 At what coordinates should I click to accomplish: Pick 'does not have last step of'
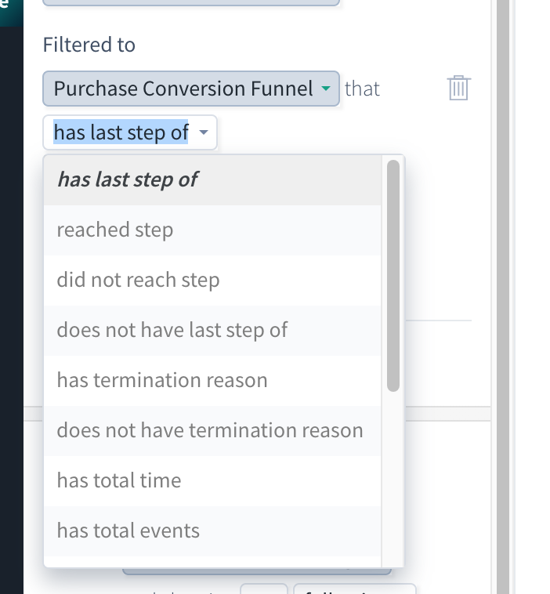point(212,331)
